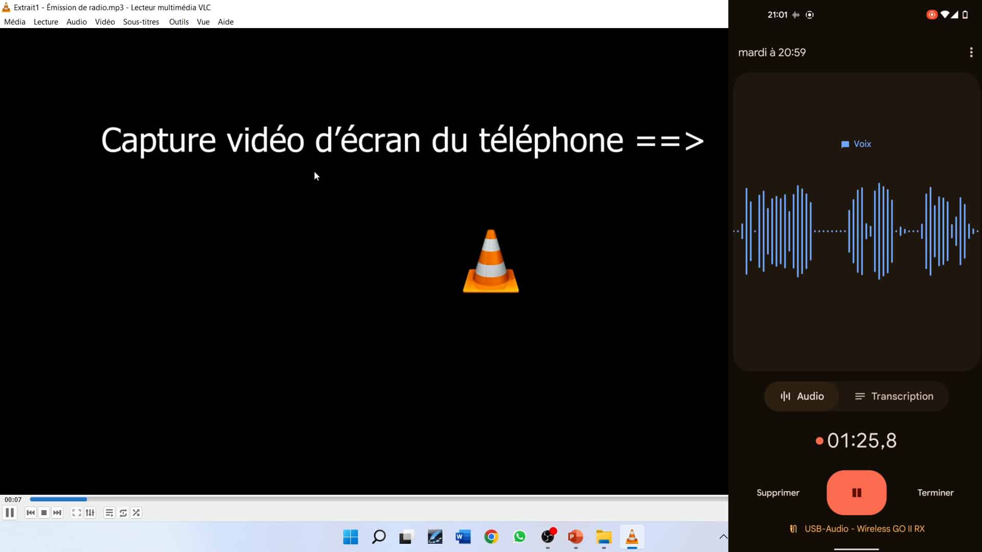This screenshot has height=552, width=982.
Task: Show the VLC playlist
Action: [109, 513]
